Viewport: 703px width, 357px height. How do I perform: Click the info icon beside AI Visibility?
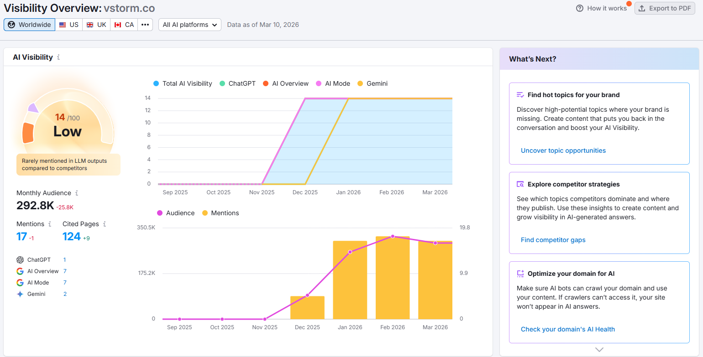point(58,57)
